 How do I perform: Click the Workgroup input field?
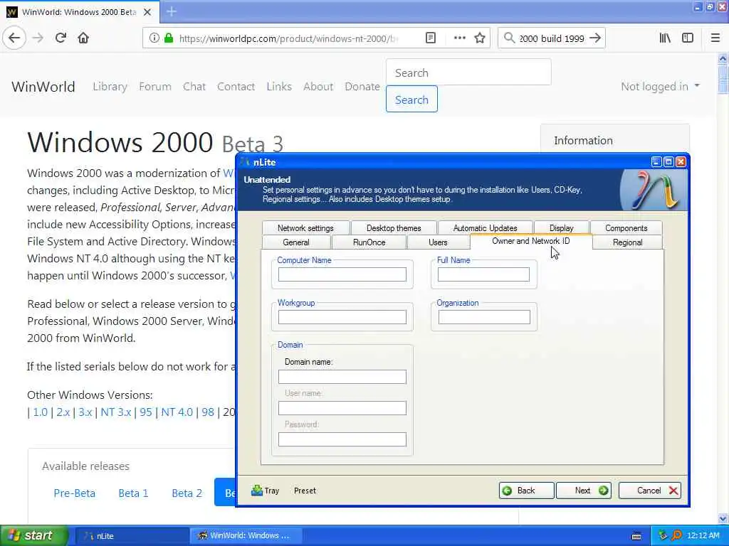[342, 317]
